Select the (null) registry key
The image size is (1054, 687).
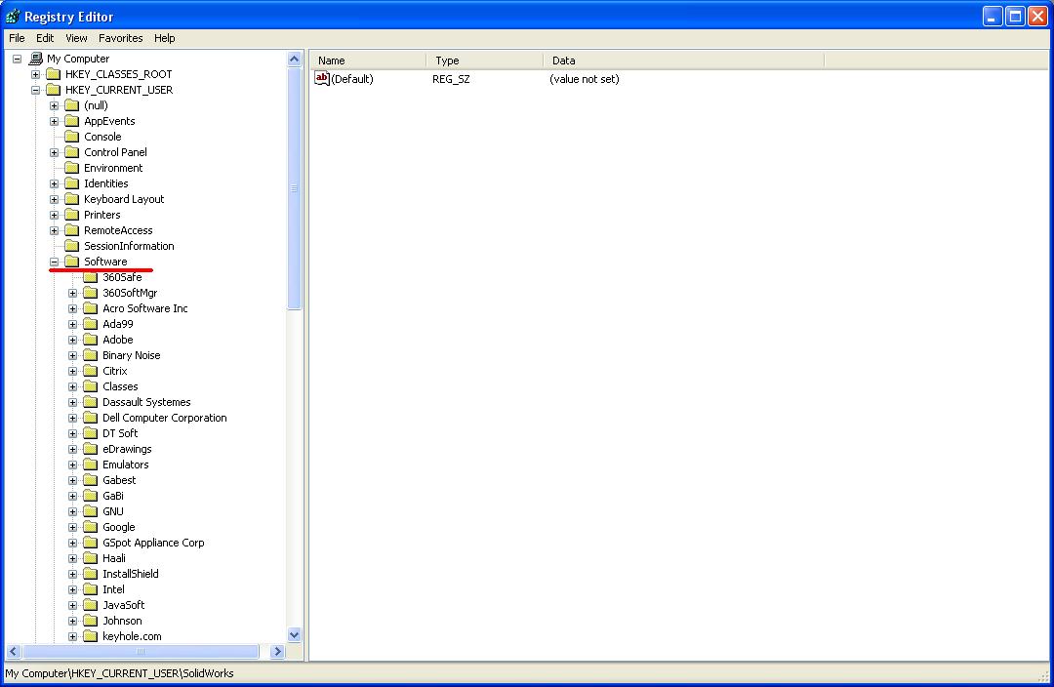click(96, 105)
